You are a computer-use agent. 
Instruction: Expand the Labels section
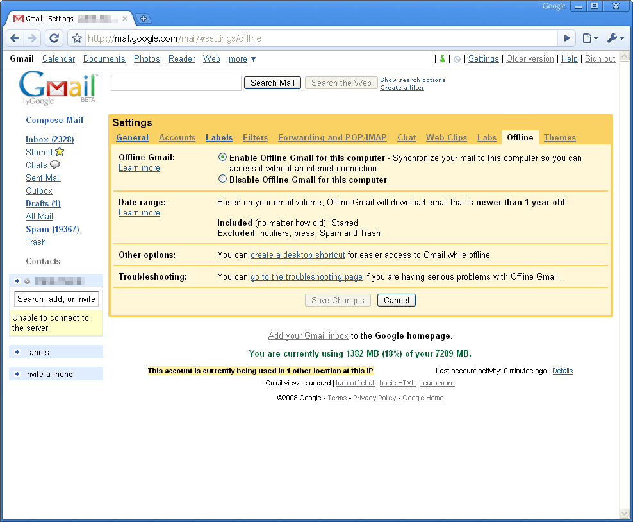[x=17, y=352]
